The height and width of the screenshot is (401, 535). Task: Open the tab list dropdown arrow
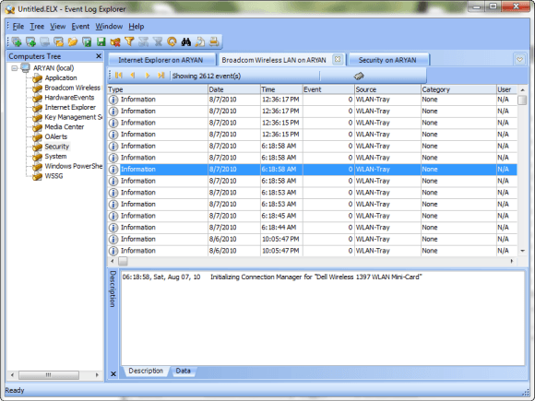point(519,59)
